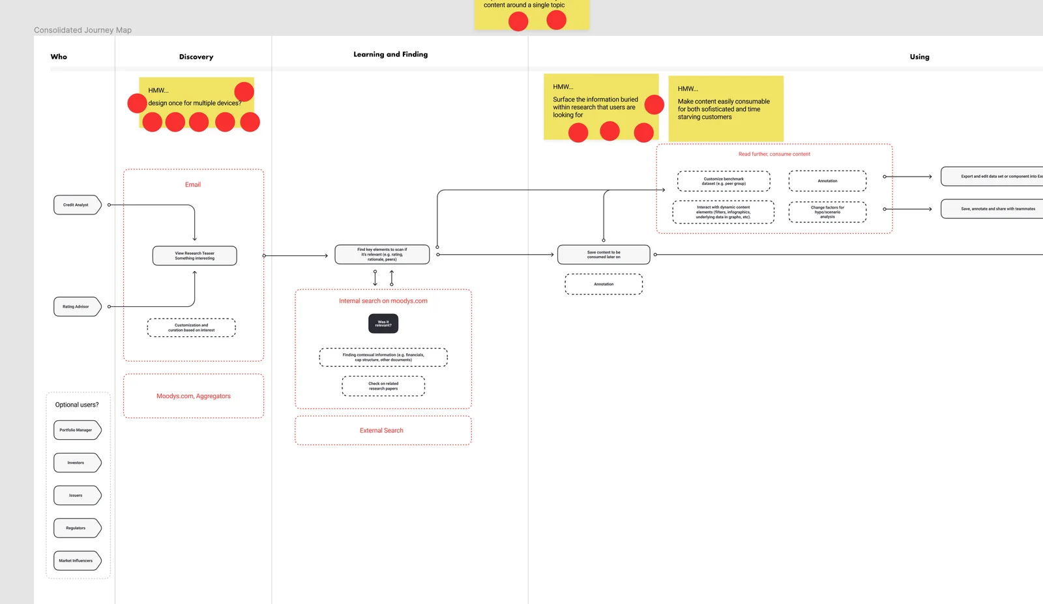Click 'Read further, consume content' title
This screenshot has height=604, width=1043.
coord(774,154)
